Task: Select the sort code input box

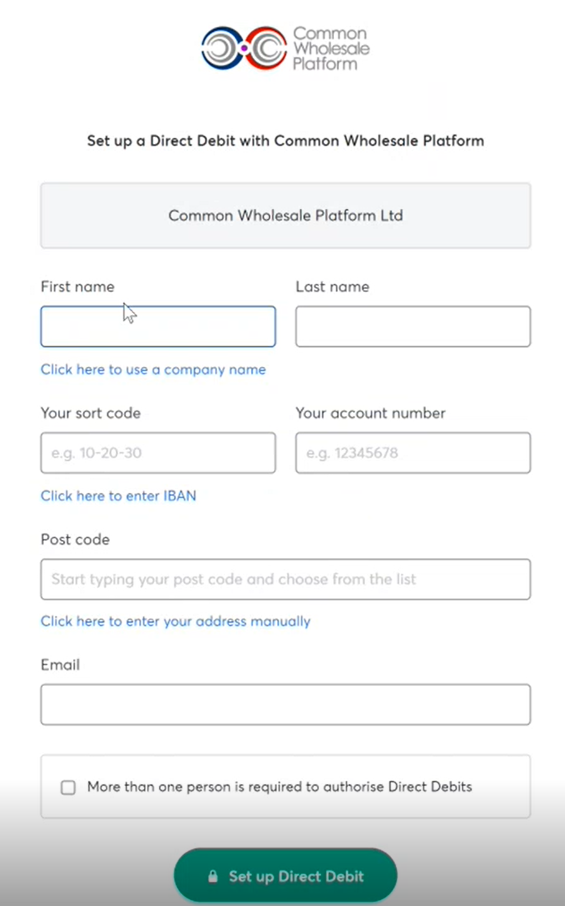Action: pyautogui.click(x=158, y=453)
